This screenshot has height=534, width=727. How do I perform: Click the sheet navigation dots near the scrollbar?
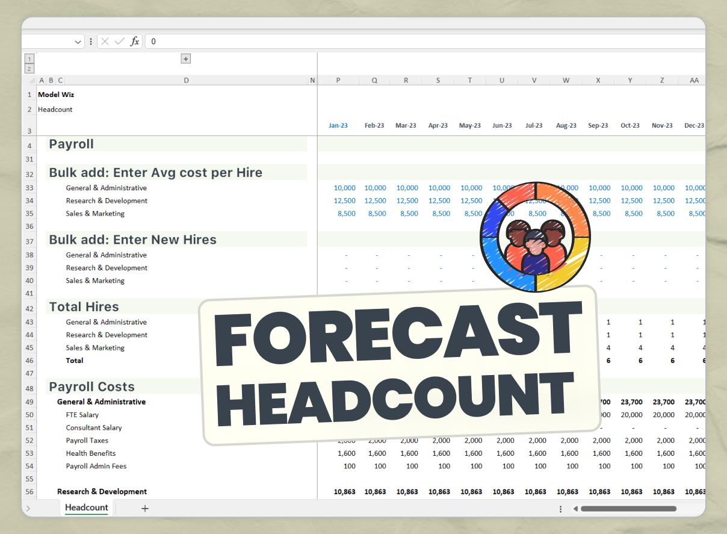[x=561, y=509]
